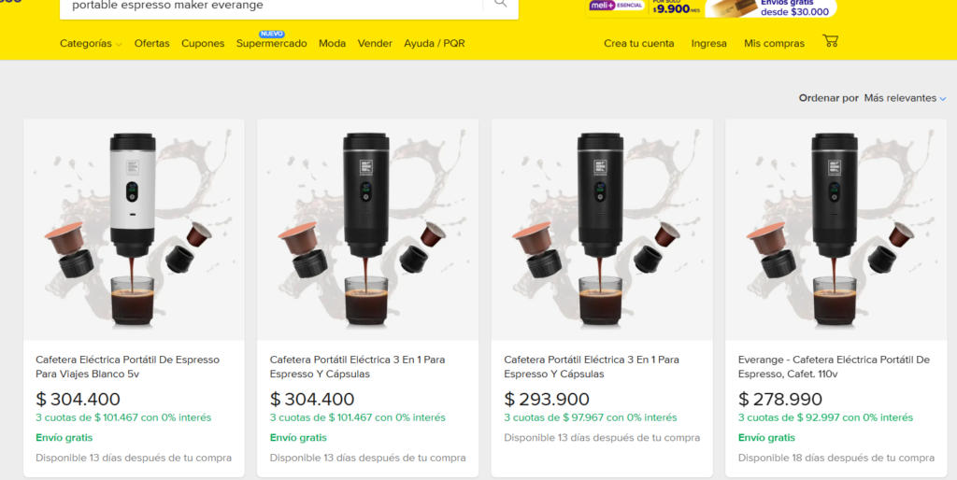Click the Ingresa login link
Image resolution: width=957 pixels, height=480 pixels.
click(708, 44)
